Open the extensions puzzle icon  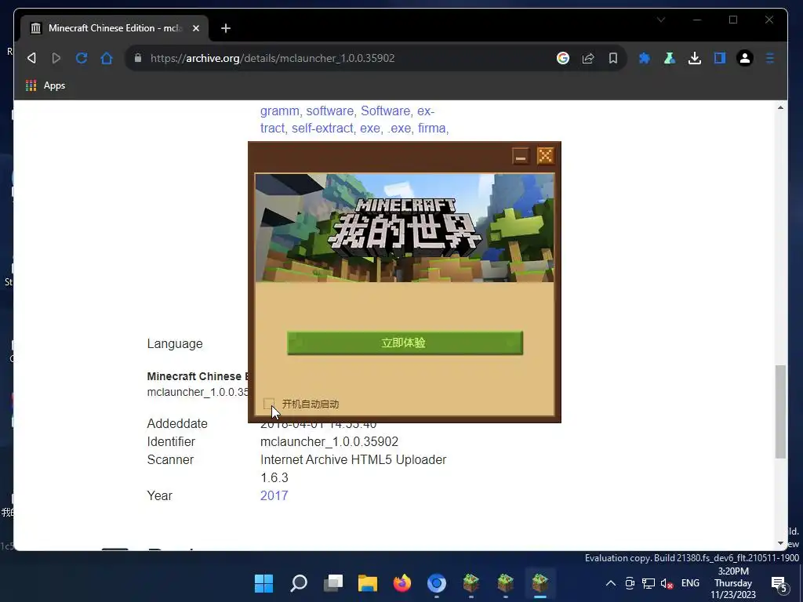click(x=645, y=58)
